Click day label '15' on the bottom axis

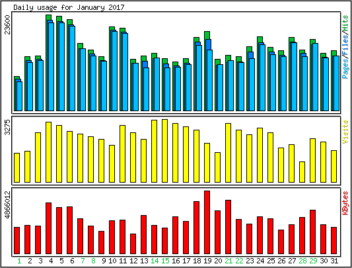tap(165, 261)
